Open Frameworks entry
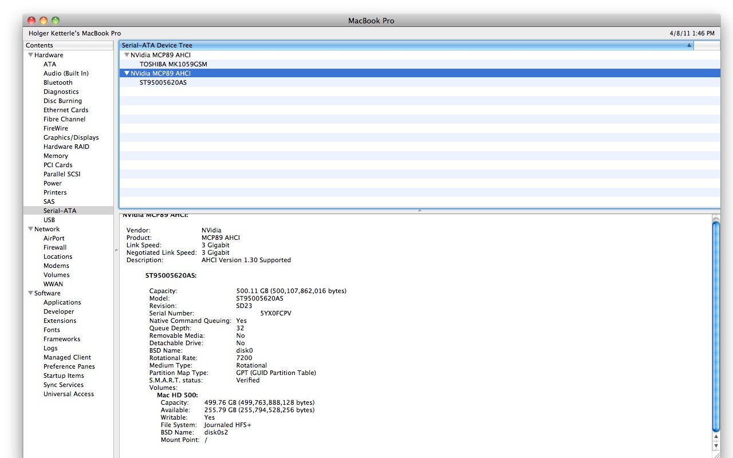 coord(62,339)
